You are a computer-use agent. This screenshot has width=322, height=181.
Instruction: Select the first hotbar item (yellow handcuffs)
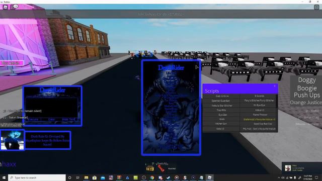click(150, 168)
